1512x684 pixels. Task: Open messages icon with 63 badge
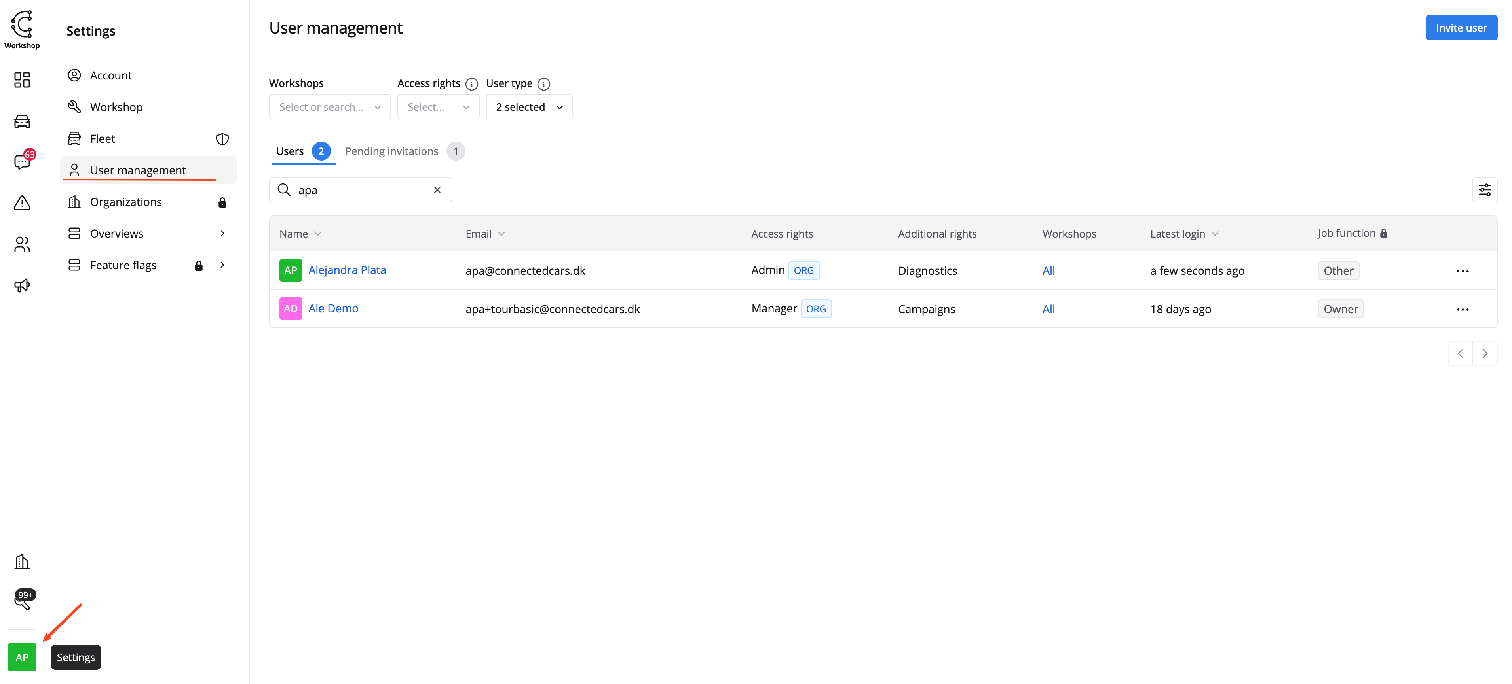pos(22,162)
